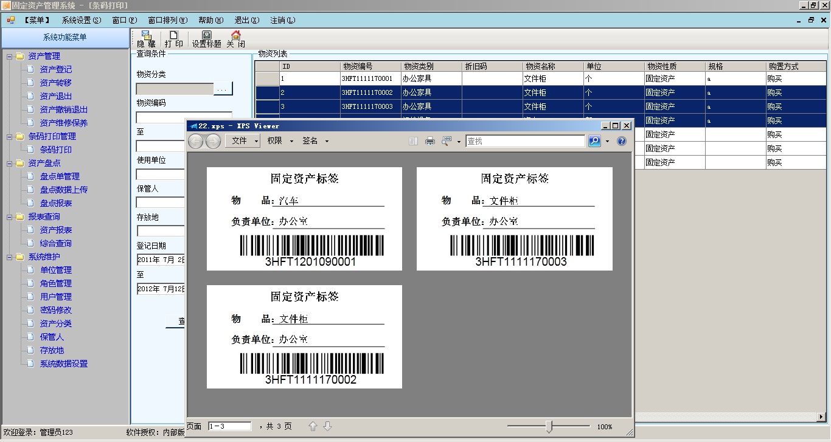Viewport: 831px width, 442px height.
Task: Collapse the 系统维护 tree node
Action: [9, 257]
